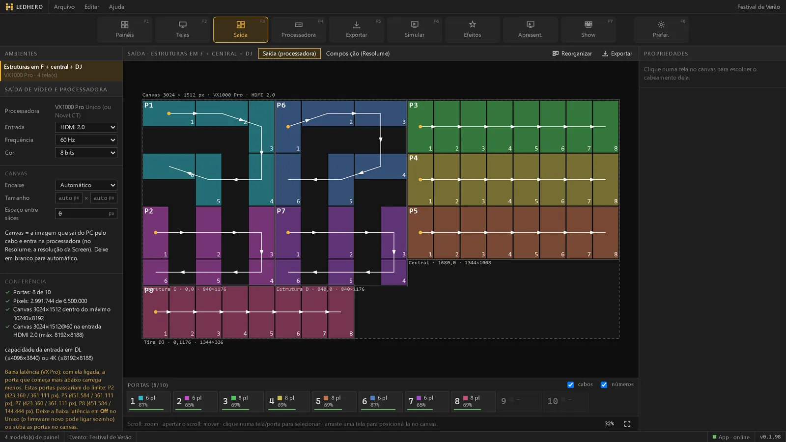The height and width of the screenshot is (442, 786).
Task: Open the Arquivo menu
Action: click(x=64, y=7)
